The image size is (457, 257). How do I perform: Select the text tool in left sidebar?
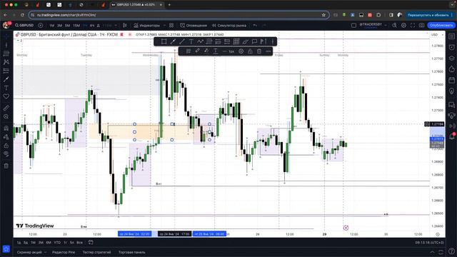point(6,88)
